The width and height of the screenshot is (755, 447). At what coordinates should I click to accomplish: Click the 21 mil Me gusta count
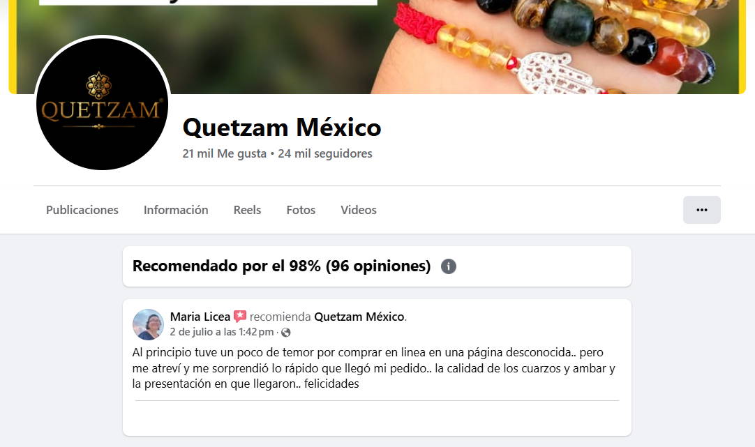tap(225, 153)
